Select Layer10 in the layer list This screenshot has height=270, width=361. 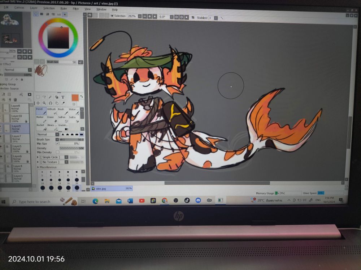coord(15,118)
